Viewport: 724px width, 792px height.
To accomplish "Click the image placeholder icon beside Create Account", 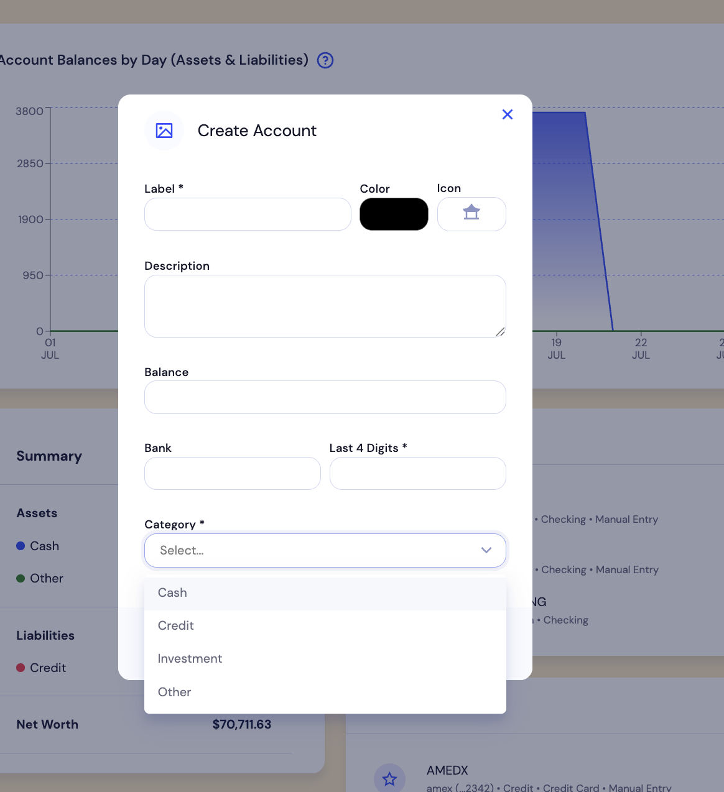I will tap(164, 131).
